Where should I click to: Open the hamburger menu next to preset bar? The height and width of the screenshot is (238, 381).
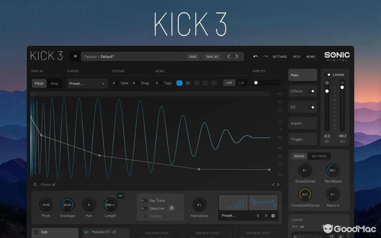coord(75,57)
